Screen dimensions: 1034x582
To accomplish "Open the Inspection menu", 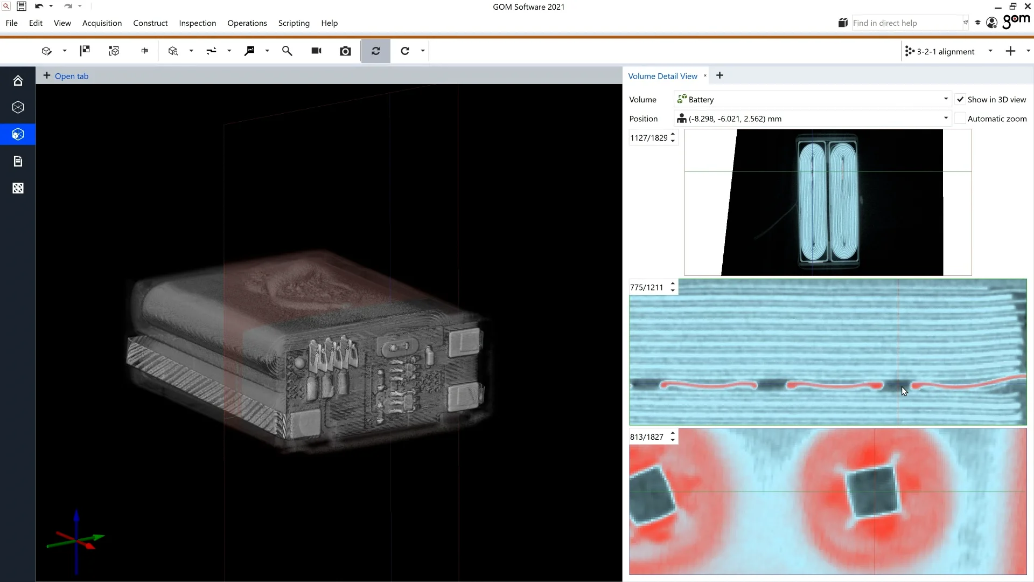I will [x=197, y=23].
